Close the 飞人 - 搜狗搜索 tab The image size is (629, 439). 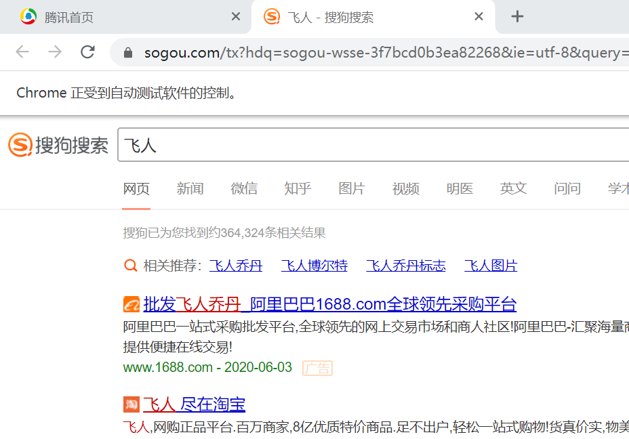[479, 16]
